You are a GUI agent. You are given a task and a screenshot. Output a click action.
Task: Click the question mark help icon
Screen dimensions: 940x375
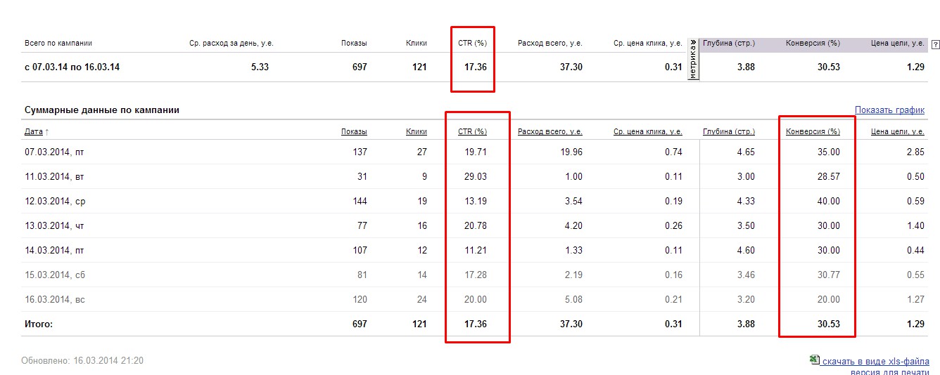point(935,44)
